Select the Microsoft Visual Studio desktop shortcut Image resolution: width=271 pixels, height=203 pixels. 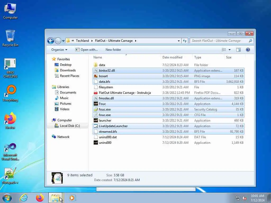click(10, 152)
